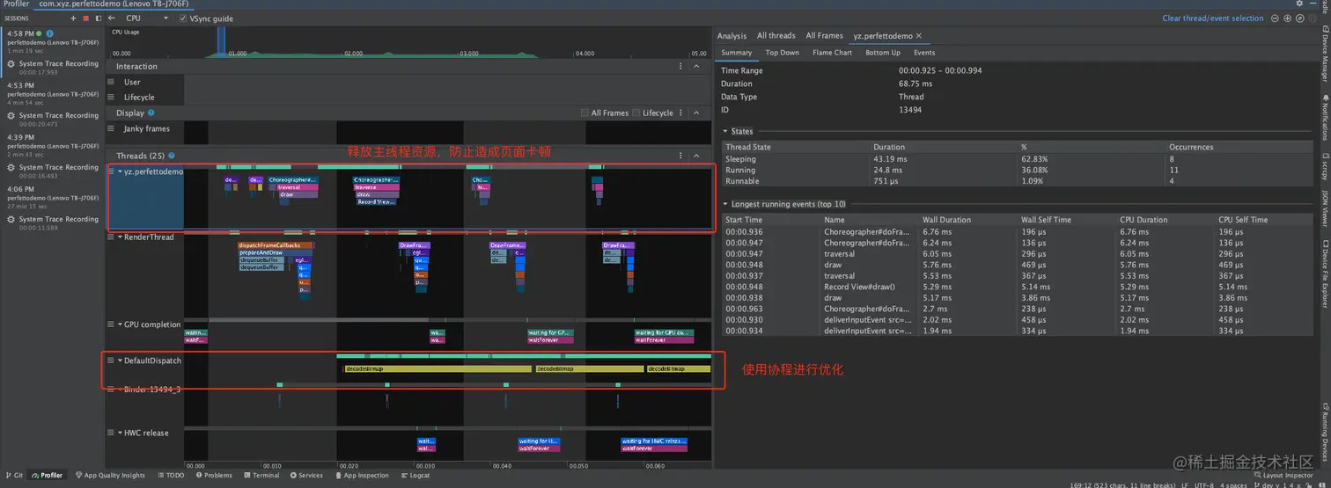Screen dimensions: 1331x488
Task: Enable the All Frames checkbox
Action: pos(585,113)
